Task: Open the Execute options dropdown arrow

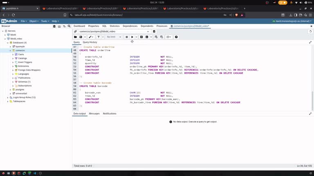Action: [137, 37]
